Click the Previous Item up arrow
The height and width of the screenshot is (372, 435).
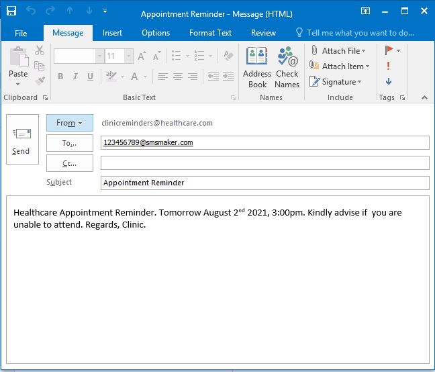click(x=70, y=11)
